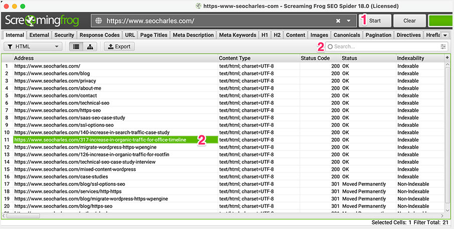Switch to list view icon

[76, 47]
